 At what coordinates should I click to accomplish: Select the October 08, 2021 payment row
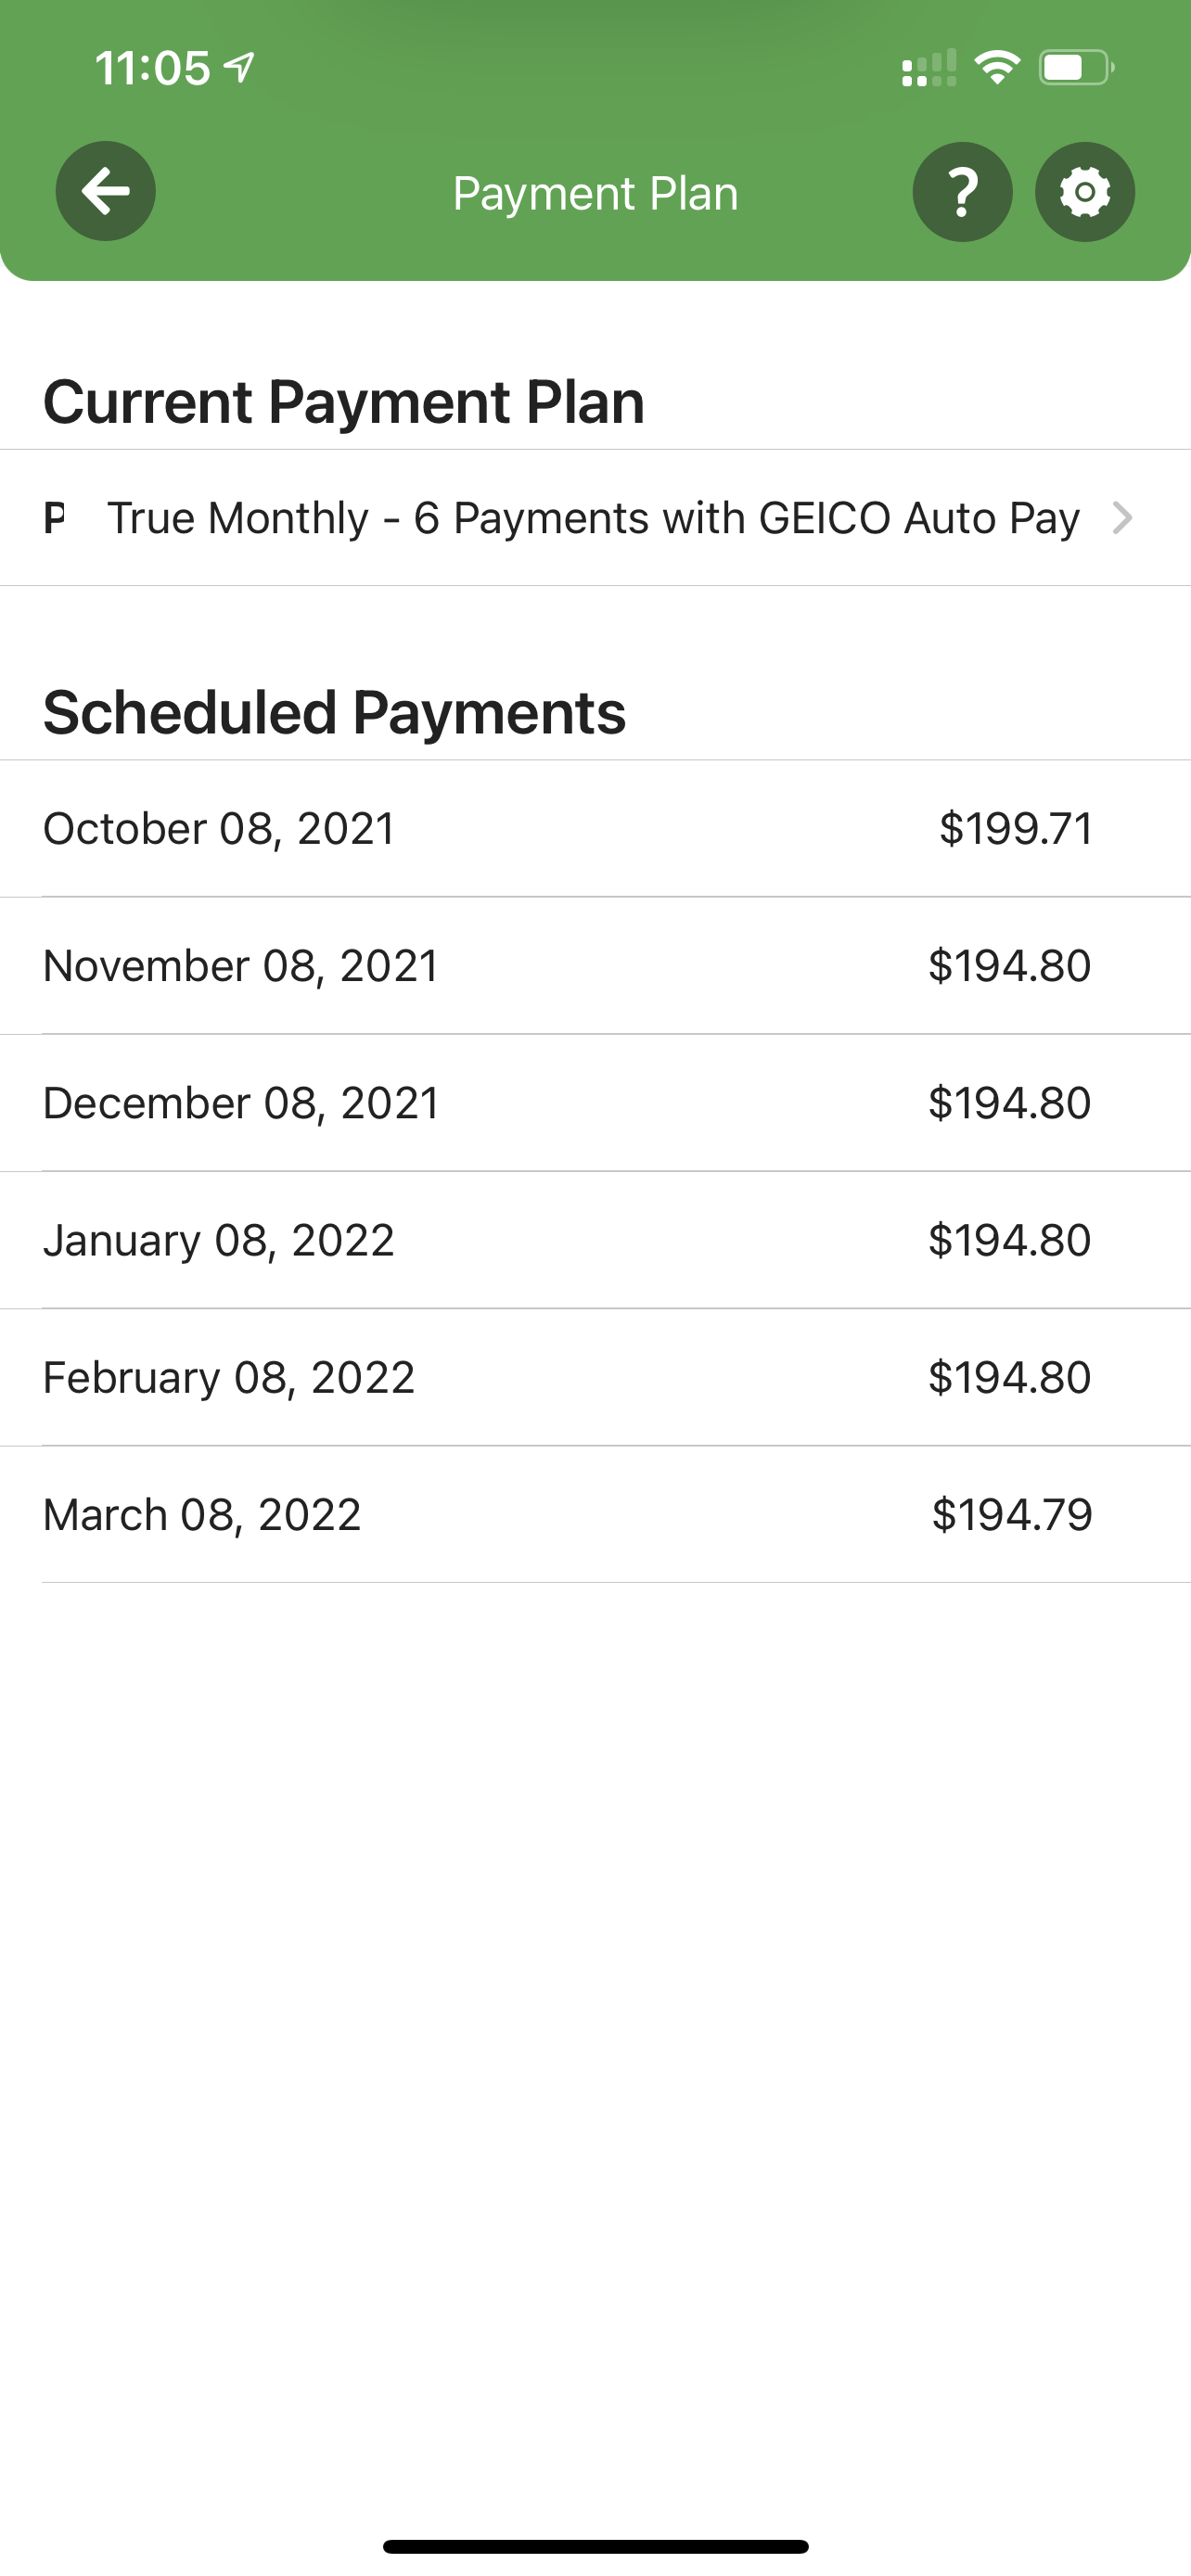coord(595,829)
